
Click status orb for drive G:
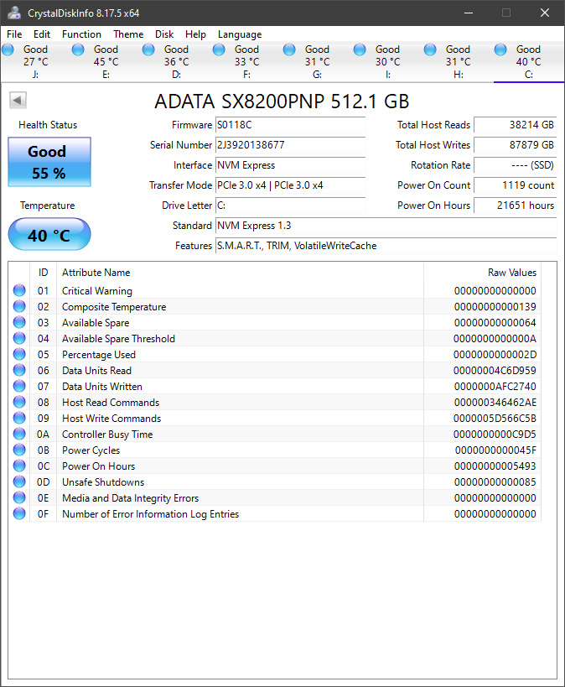289,49
